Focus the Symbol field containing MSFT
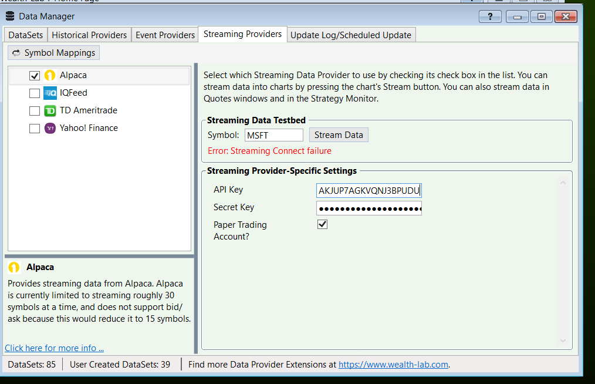 (x=273, y=135)
